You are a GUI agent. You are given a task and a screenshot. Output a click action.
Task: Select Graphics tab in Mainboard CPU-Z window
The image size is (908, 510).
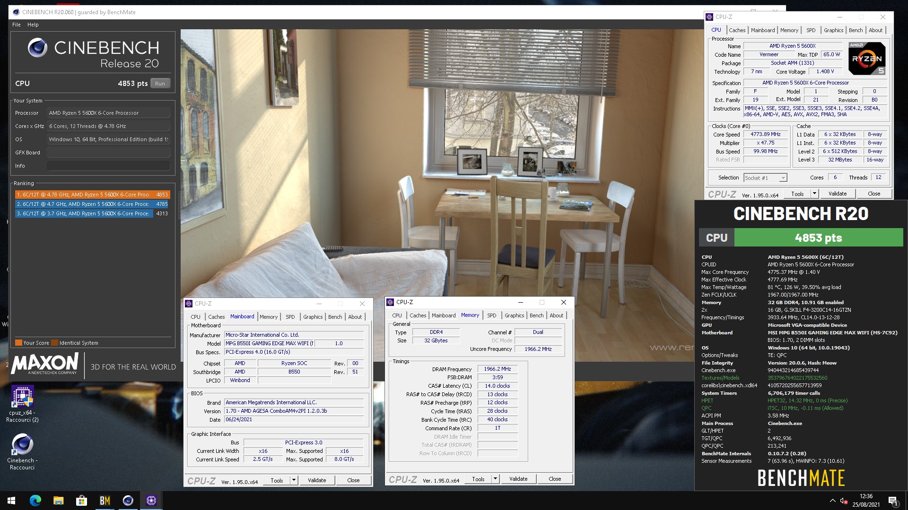pos(313,317)
